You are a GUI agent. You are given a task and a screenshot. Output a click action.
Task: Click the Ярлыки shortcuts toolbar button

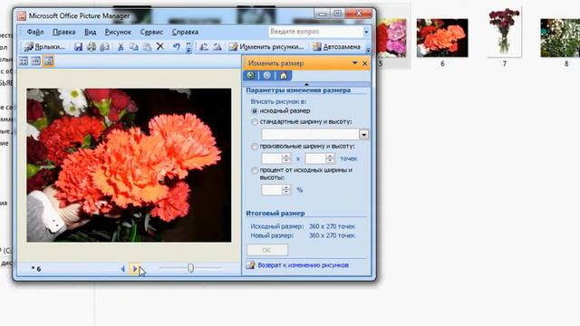click(44, 47)
